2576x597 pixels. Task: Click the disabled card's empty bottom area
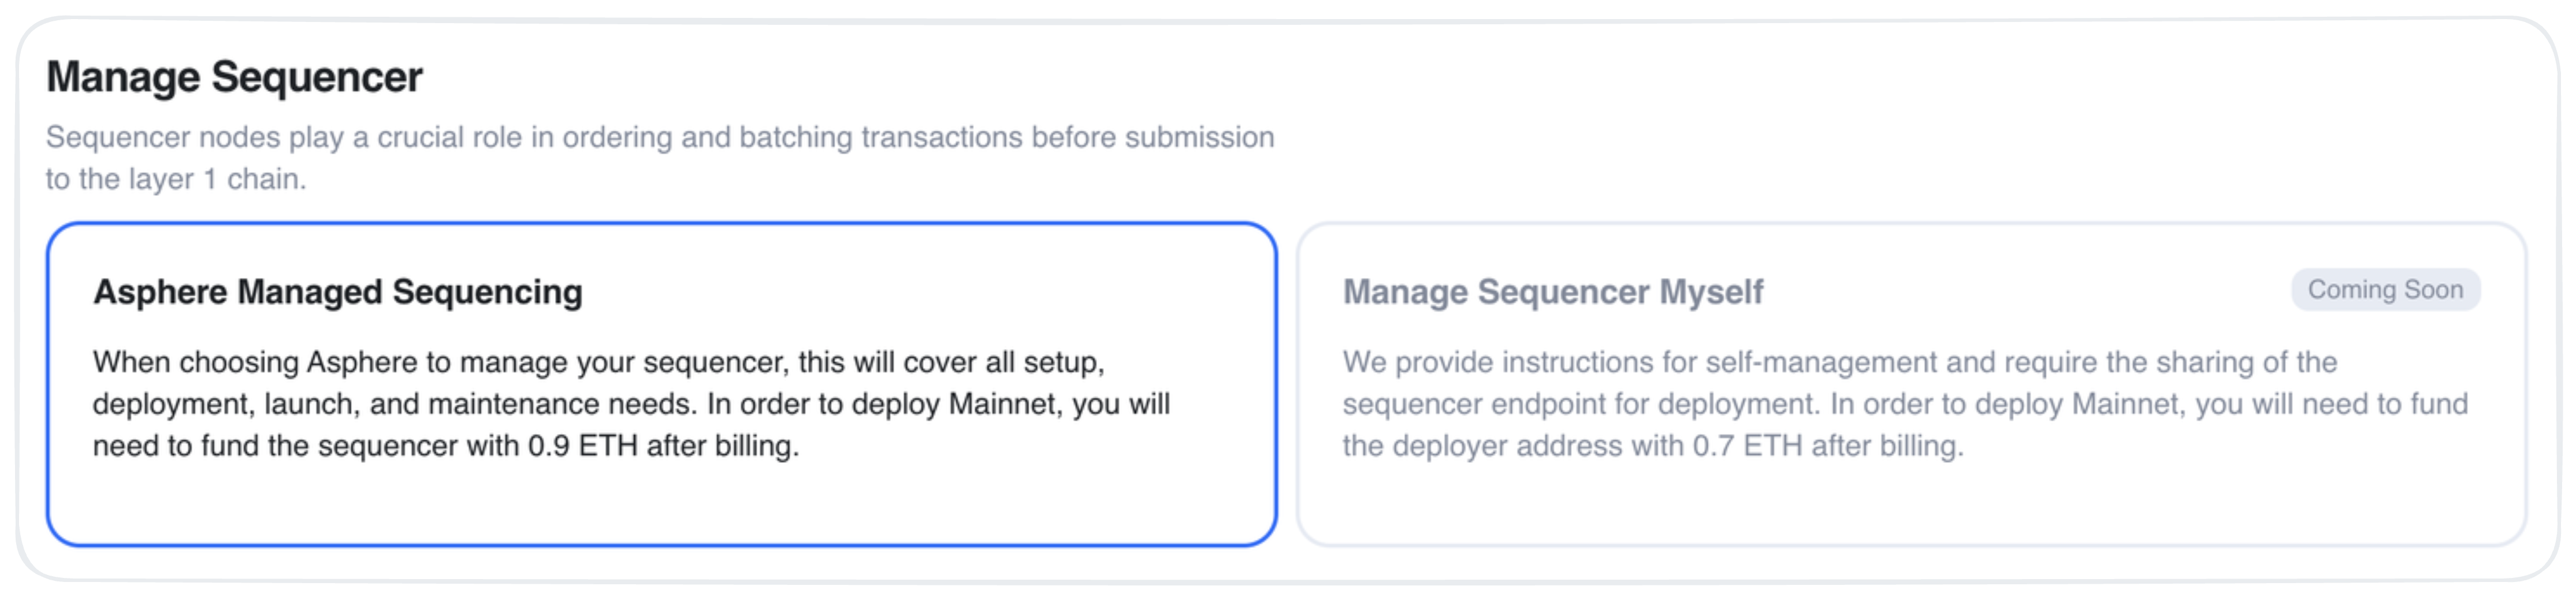coord(1911,505)
